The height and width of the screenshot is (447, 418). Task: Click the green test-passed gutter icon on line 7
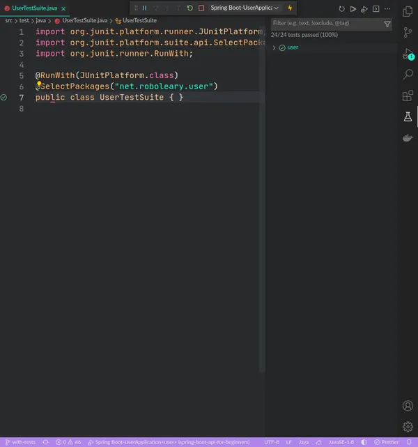(3, 98)
